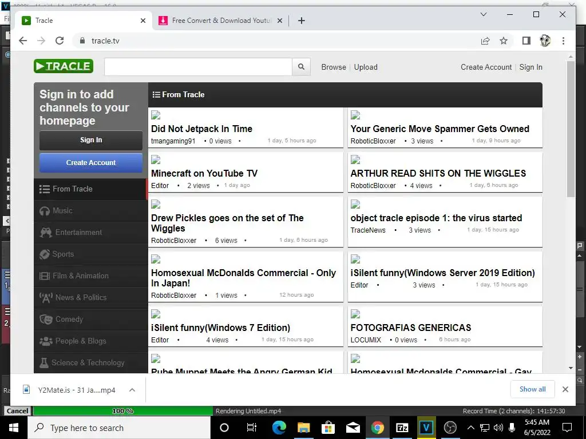This screenshot has height=439, width=586.
Task: Click the address bar URL tracle.tv
Action: [x=105, y=41]
